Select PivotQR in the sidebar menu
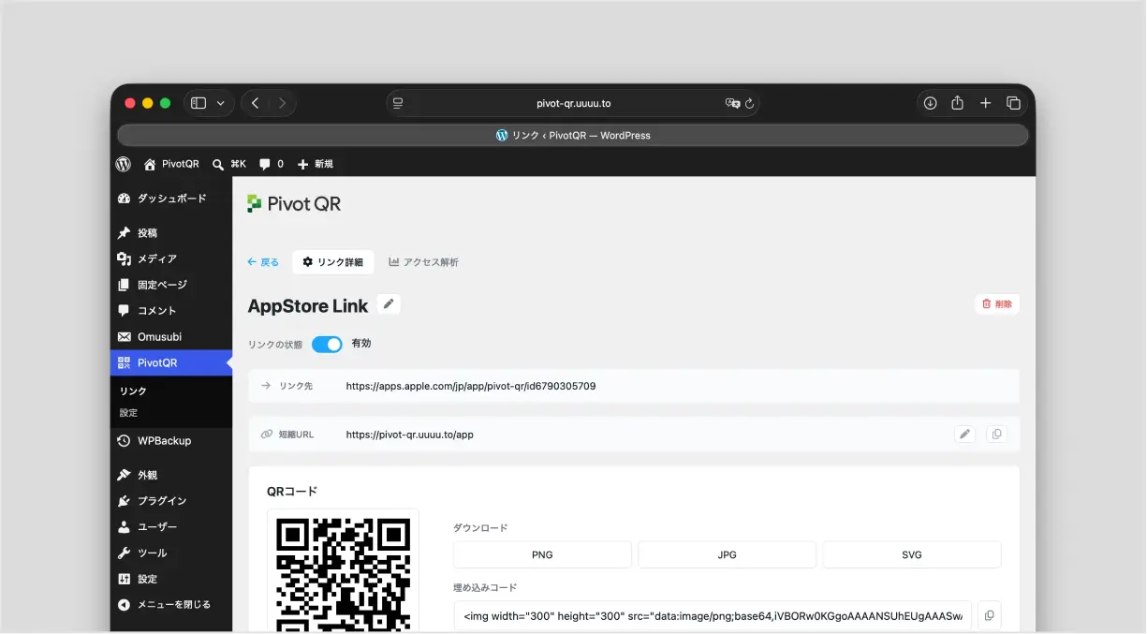Screen dimensions: 1147x634 click(171, 362)
